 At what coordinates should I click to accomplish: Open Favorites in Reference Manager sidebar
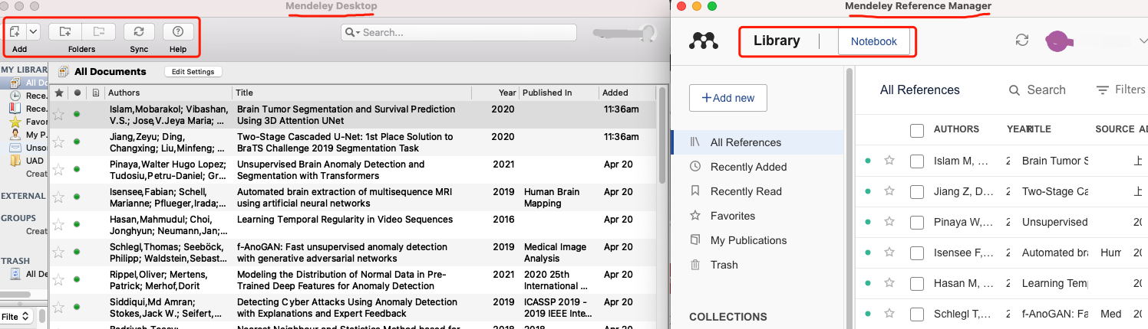(x=757, y=216)
